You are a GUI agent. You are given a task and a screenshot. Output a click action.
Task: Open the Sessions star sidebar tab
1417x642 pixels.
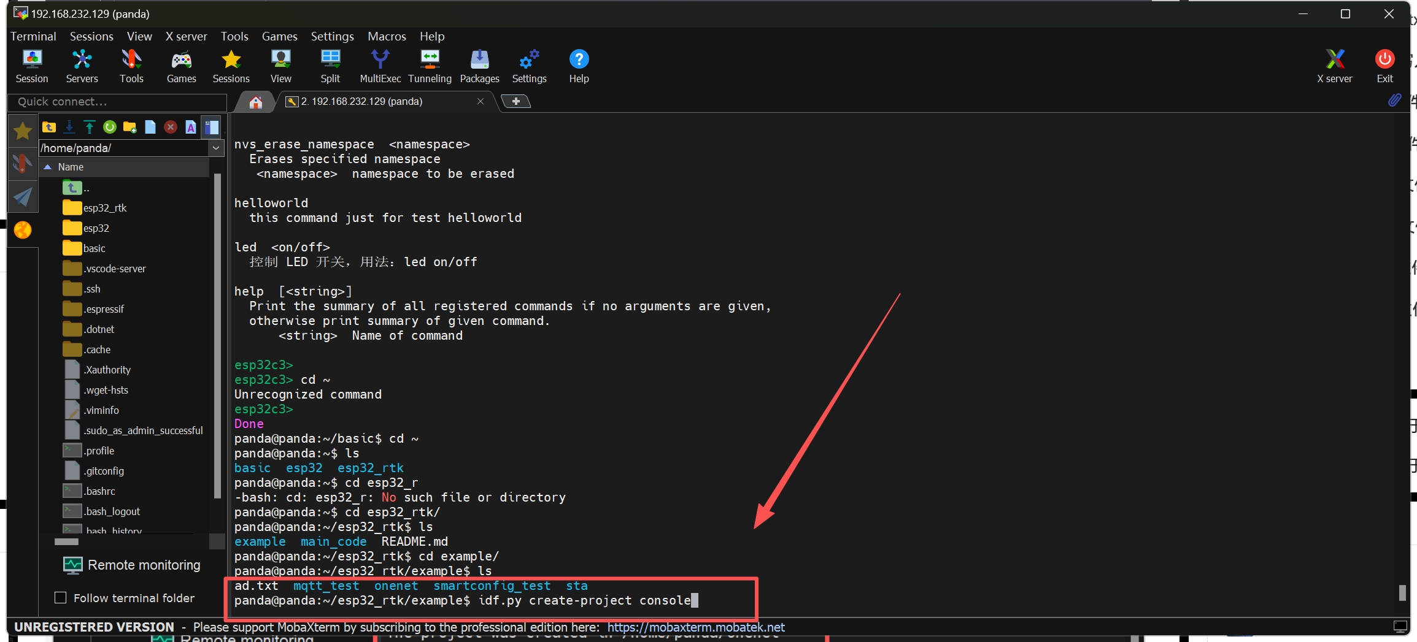click(x=23, y=131)
